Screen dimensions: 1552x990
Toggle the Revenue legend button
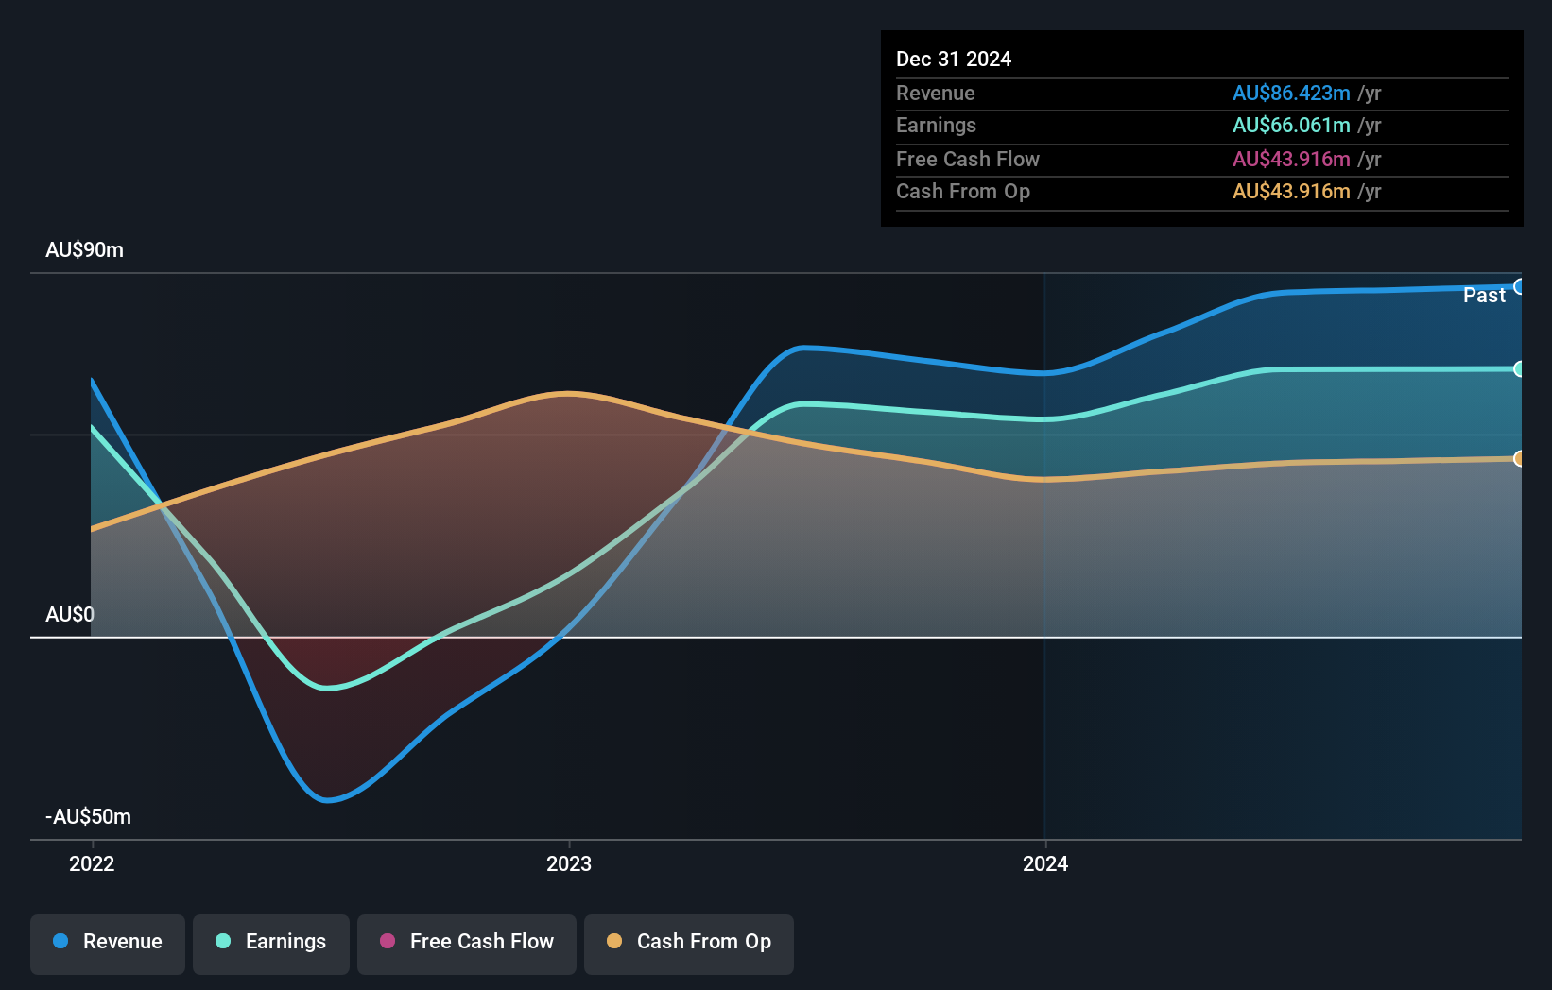pos(108,944)
